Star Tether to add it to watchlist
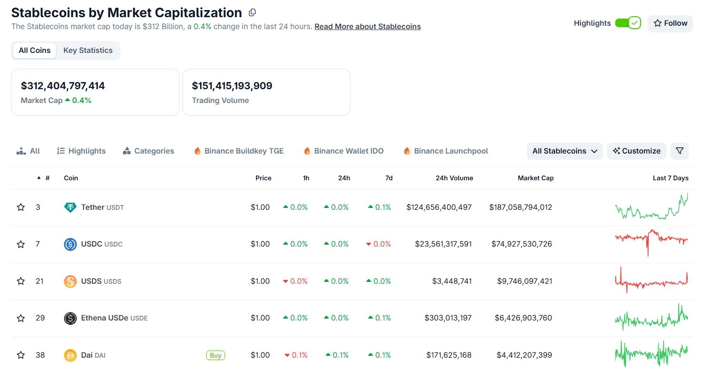 pos(21,207)
